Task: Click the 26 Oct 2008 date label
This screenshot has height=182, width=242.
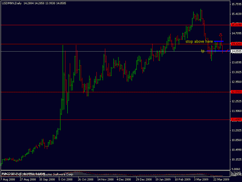Action: 86,179
